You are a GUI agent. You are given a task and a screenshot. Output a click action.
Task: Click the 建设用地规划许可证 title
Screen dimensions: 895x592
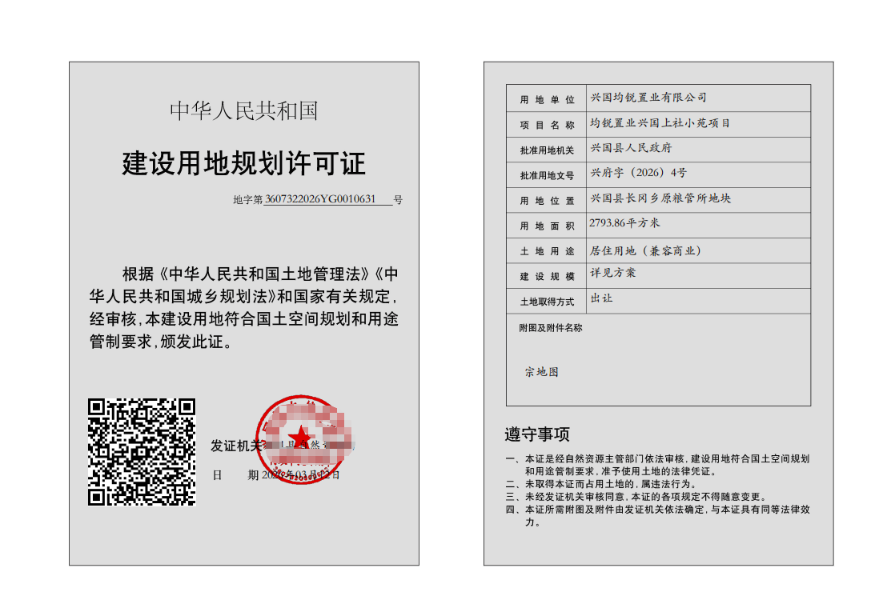pos(243,163)
